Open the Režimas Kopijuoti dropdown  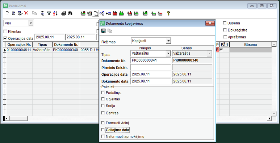tap(168, 41)
